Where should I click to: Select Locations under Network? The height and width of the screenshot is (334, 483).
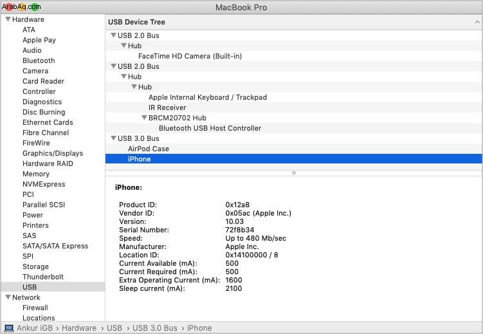coord(39,318)
